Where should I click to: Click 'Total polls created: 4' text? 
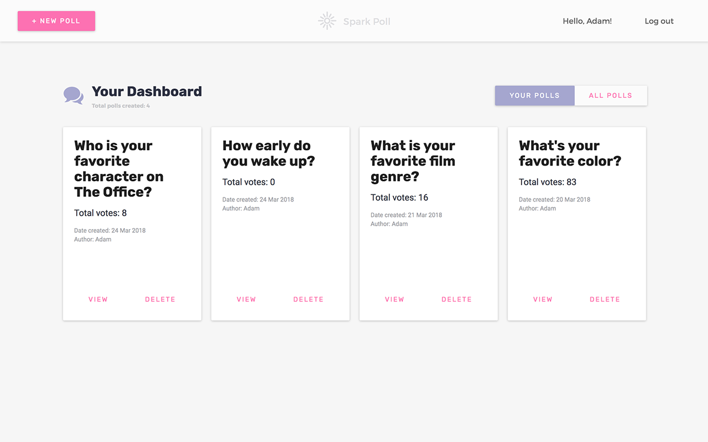pyautogui.click(x=121, y=106)
